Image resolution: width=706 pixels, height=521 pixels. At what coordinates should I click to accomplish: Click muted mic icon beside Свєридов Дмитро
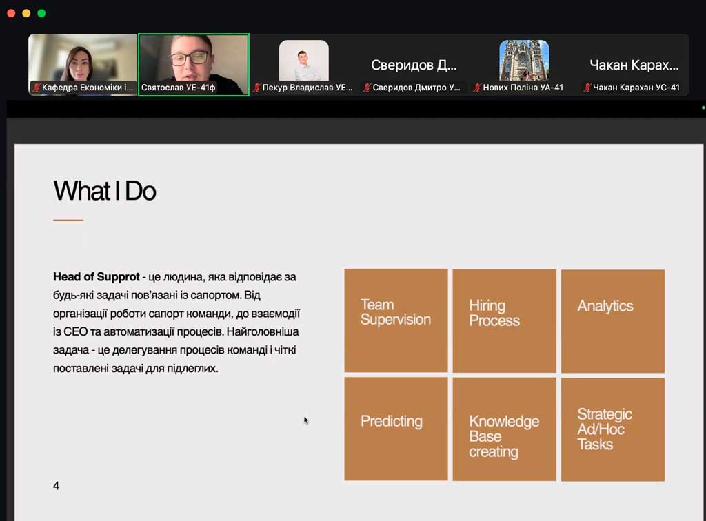367,88
